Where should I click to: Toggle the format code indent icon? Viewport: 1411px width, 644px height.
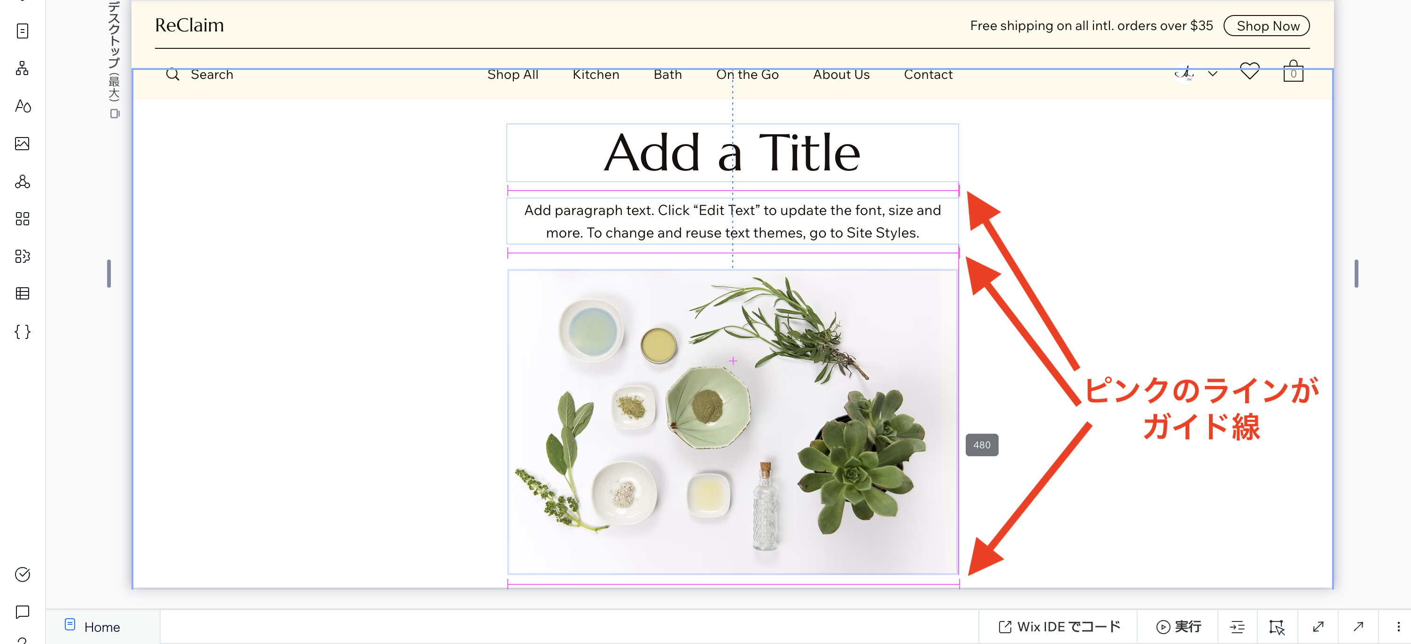tap(1237, 627)
